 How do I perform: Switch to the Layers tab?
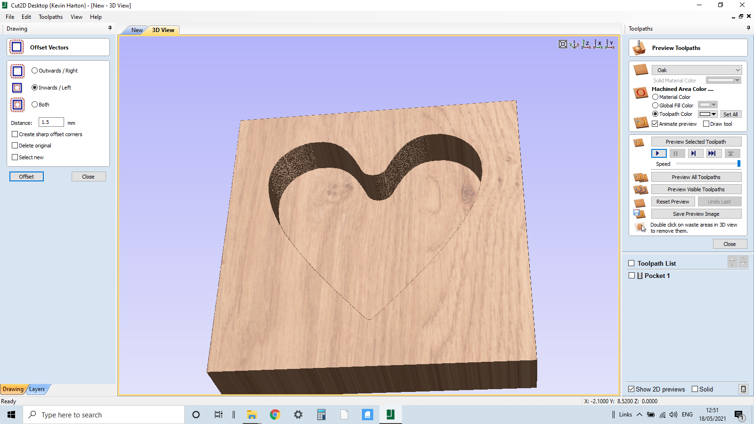click(x=37, y=389)
